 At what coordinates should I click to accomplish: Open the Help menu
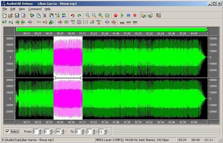[48, 9]
